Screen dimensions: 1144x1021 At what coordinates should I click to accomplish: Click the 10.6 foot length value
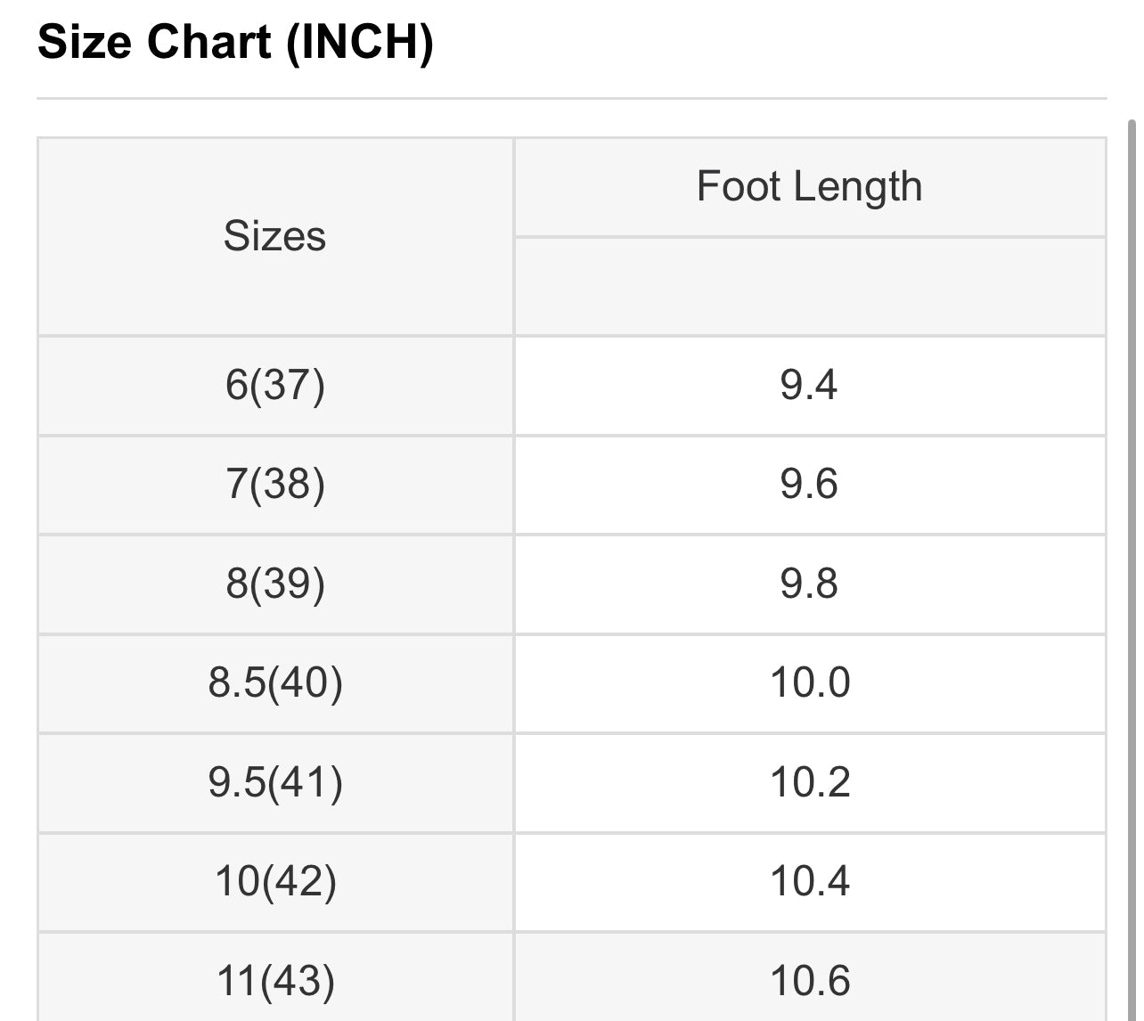(x=809, y=981)
